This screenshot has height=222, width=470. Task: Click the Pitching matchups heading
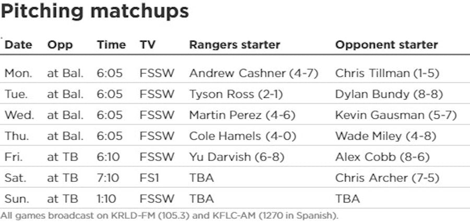point(95,11)
